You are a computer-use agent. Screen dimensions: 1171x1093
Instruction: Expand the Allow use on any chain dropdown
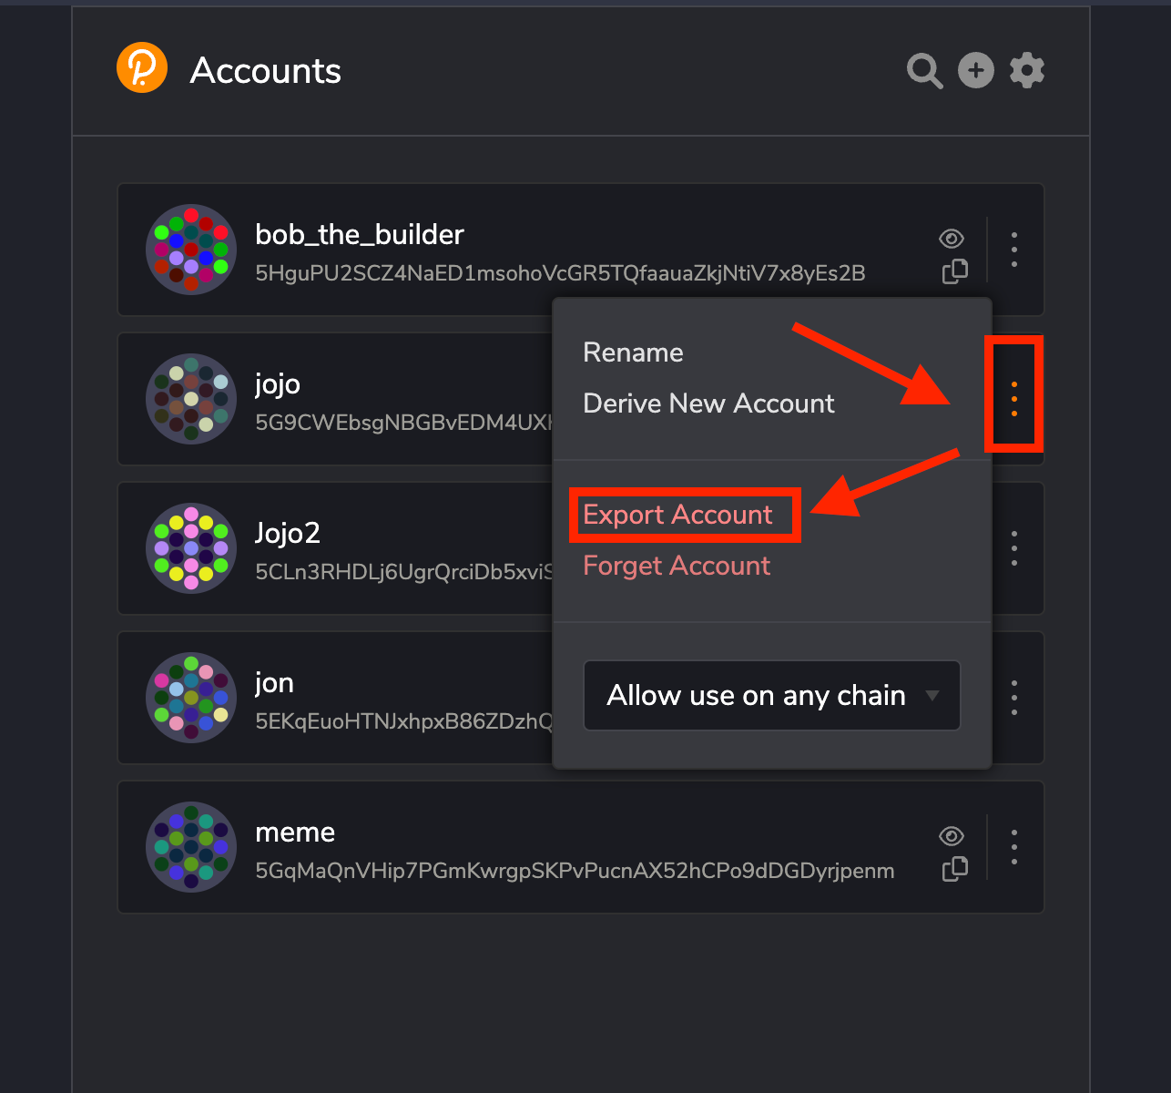coord(772,696)
